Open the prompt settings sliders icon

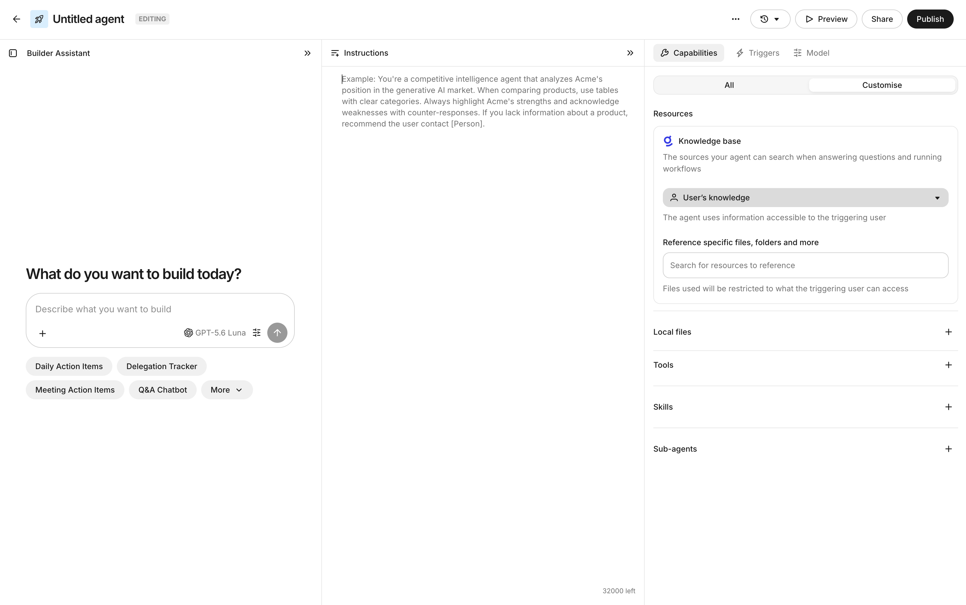(x=257, y=333)
